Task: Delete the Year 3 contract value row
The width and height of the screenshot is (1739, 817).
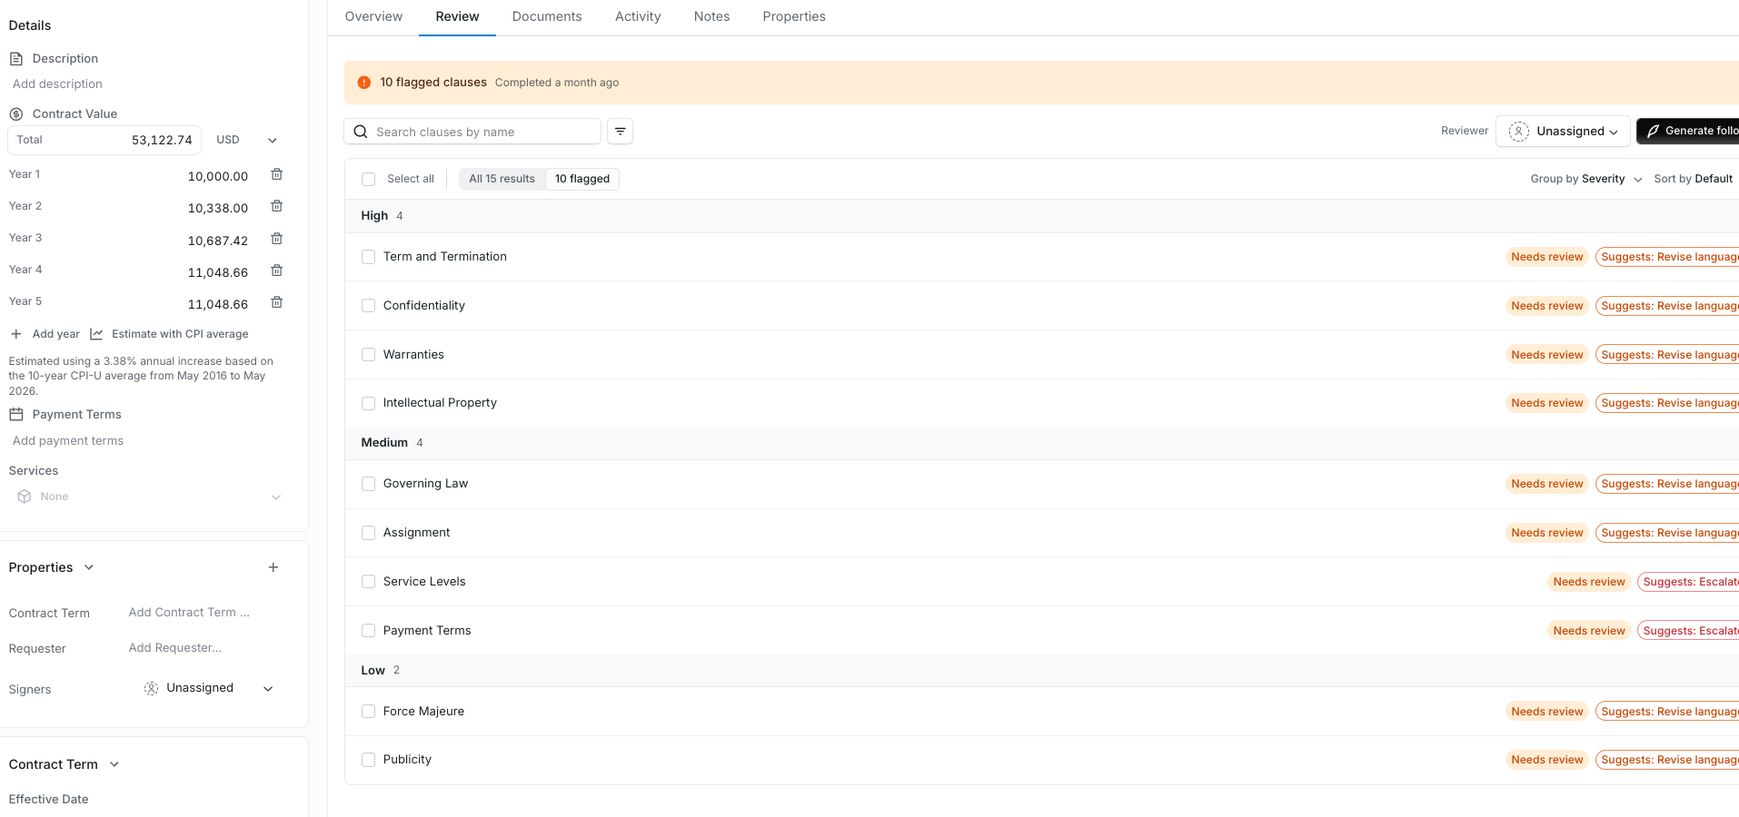Action: [277, 239]
